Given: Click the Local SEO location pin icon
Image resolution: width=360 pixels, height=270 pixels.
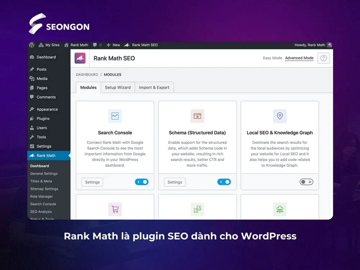Looking at the screenshot, I should point(280,116).
